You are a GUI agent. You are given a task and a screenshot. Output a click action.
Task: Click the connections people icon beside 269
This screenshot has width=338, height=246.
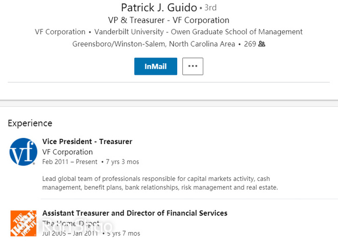coord(262,44)
